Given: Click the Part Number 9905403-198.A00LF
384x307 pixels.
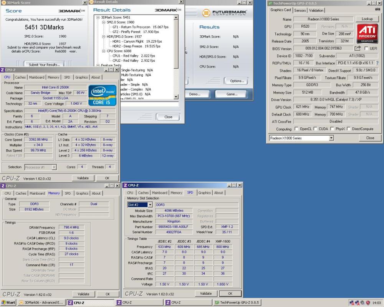Looking at the screenshot, I should tap(174, 227).
